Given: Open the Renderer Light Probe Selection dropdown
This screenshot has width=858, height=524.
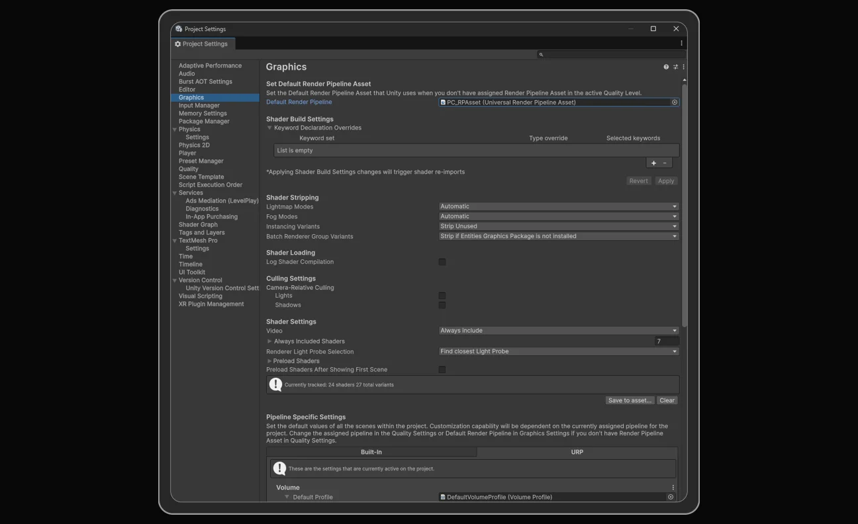Looking at the screenshot, I should click(559, 351).
